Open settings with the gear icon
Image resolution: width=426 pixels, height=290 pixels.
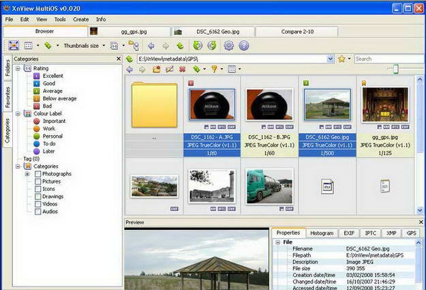[x=229, y=46]
